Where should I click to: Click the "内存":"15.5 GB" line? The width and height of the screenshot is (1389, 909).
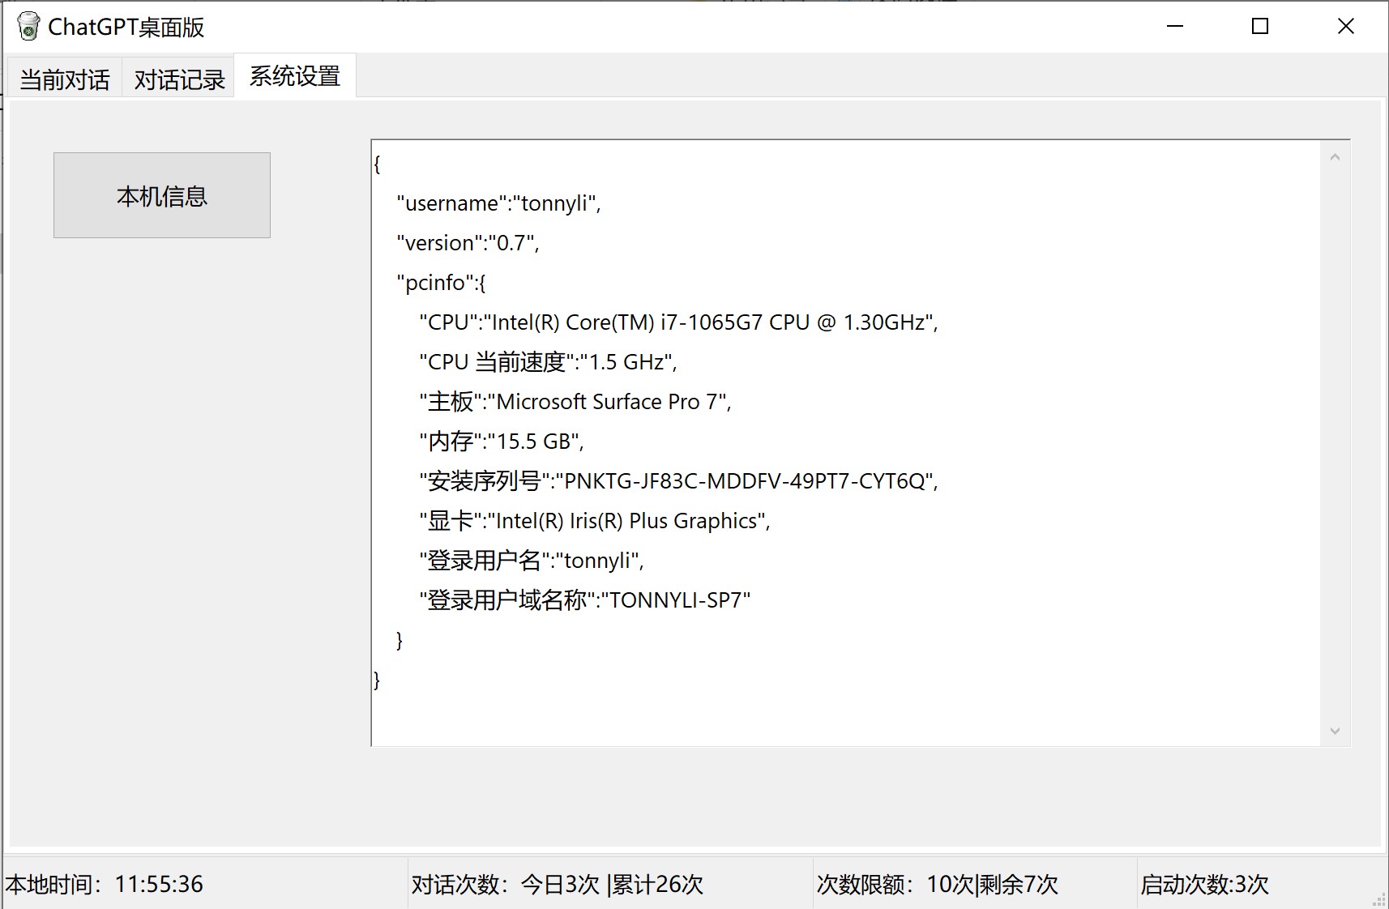click(502, 442)
